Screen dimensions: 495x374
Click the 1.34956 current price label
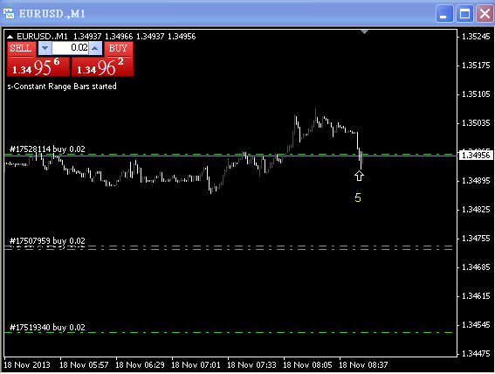(476, 156)
